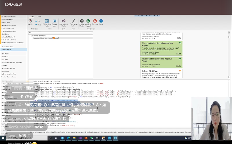Click tile view scrollbar thumb
Screen dimensions: 232x144
point(229,37)
